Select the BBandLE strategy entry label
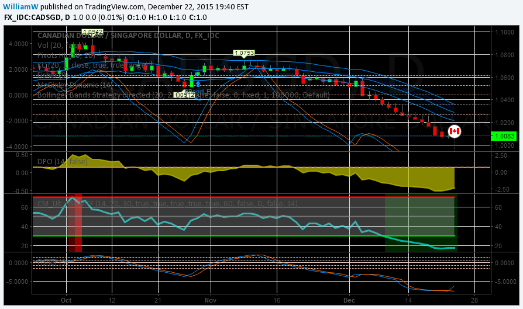The width and height of the screenshot is (523, 309). point(198,91)
